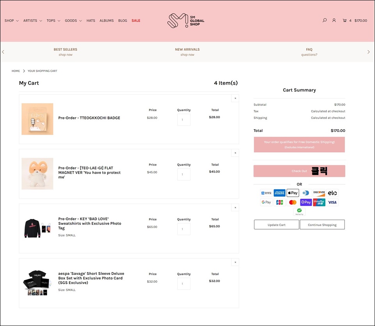Select the AMEX payment icon
This screenshot has height=326, width=375.
[x=280, y=193]
